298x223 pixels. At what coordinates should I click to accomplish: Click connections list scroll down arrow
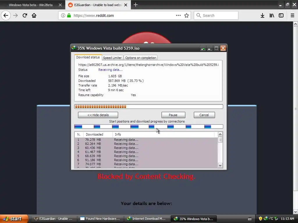(220, 165)
